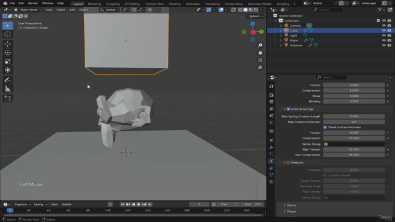Open Global transform orientation dropdown

point(109,10)
